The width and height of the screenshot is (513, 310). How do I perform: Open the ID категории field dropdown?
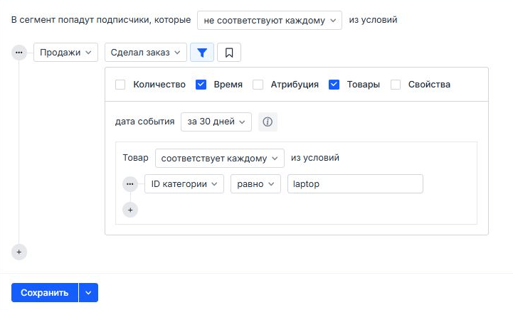(x=184, y=183)
